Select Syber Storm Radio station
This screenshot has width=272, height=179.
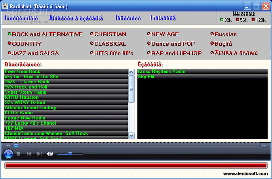[x=66, y=92]
